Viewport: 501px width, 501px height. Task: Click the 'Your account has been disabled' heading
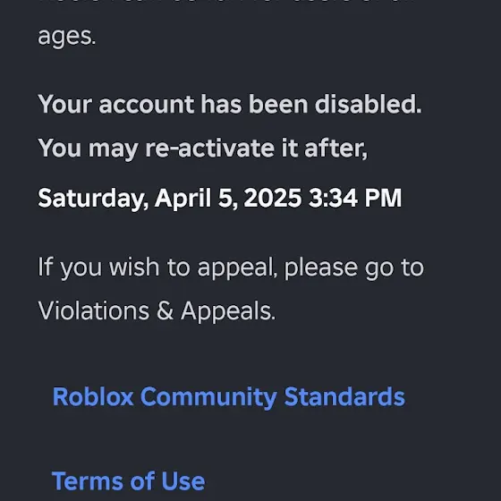coord(230,104)
